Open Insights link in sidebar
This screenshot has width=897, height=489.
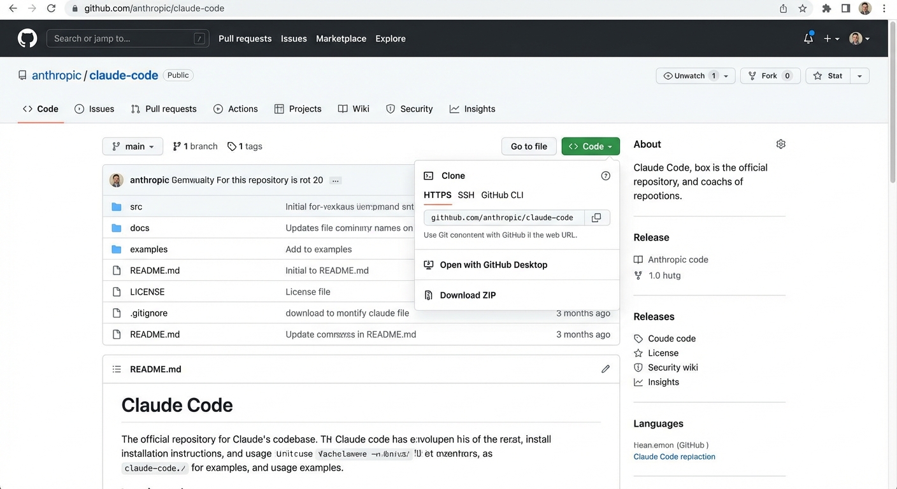point(663,383)
